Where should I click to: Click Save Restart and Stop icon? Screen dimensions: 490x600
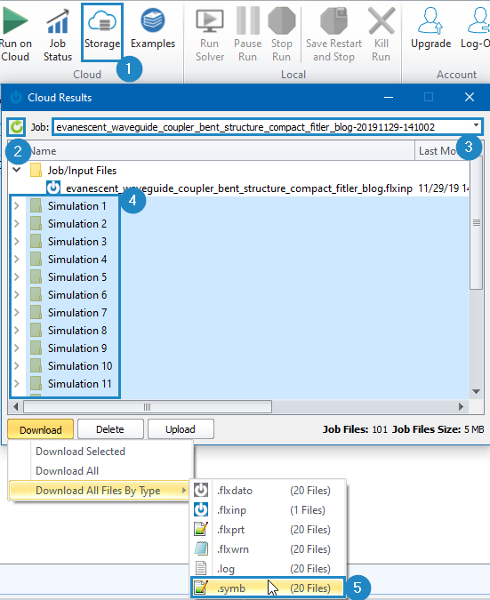333,21
